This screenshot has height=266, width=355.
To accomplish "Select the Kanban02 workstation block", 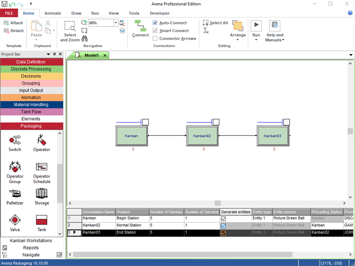I will coord(202,136).
